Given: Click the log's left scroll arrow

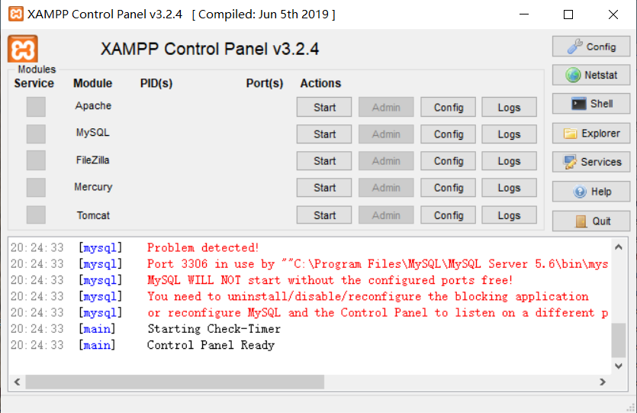Looking at the screenshot, I should pos(17,382).
